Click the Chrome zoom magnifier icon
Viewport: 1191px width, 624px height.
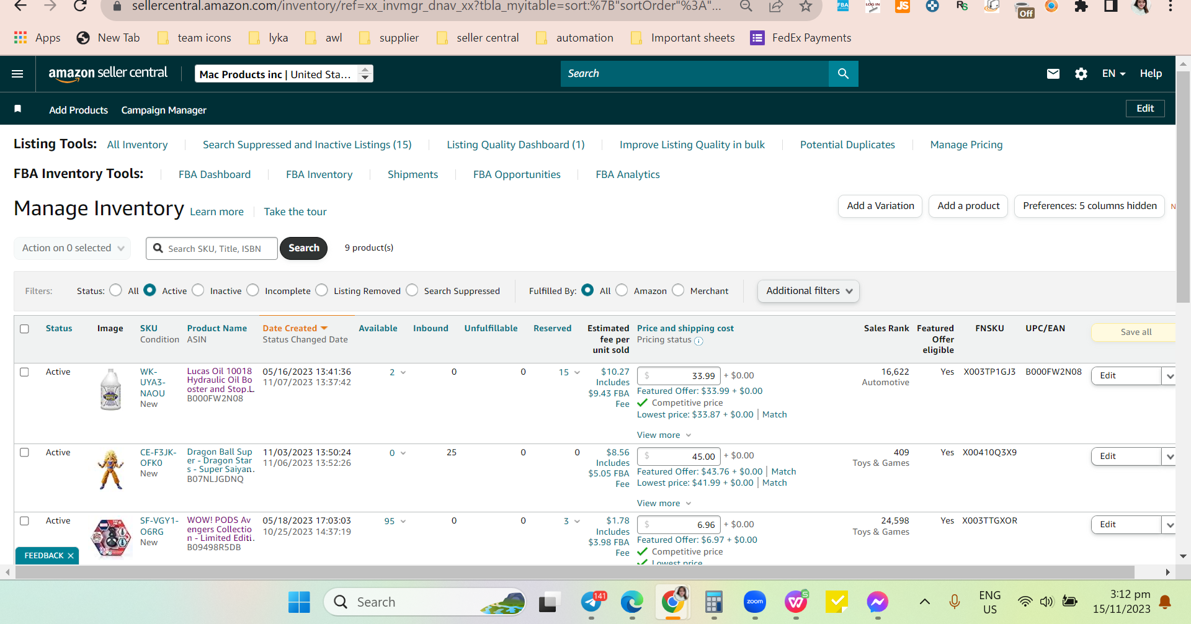[746, 6]
